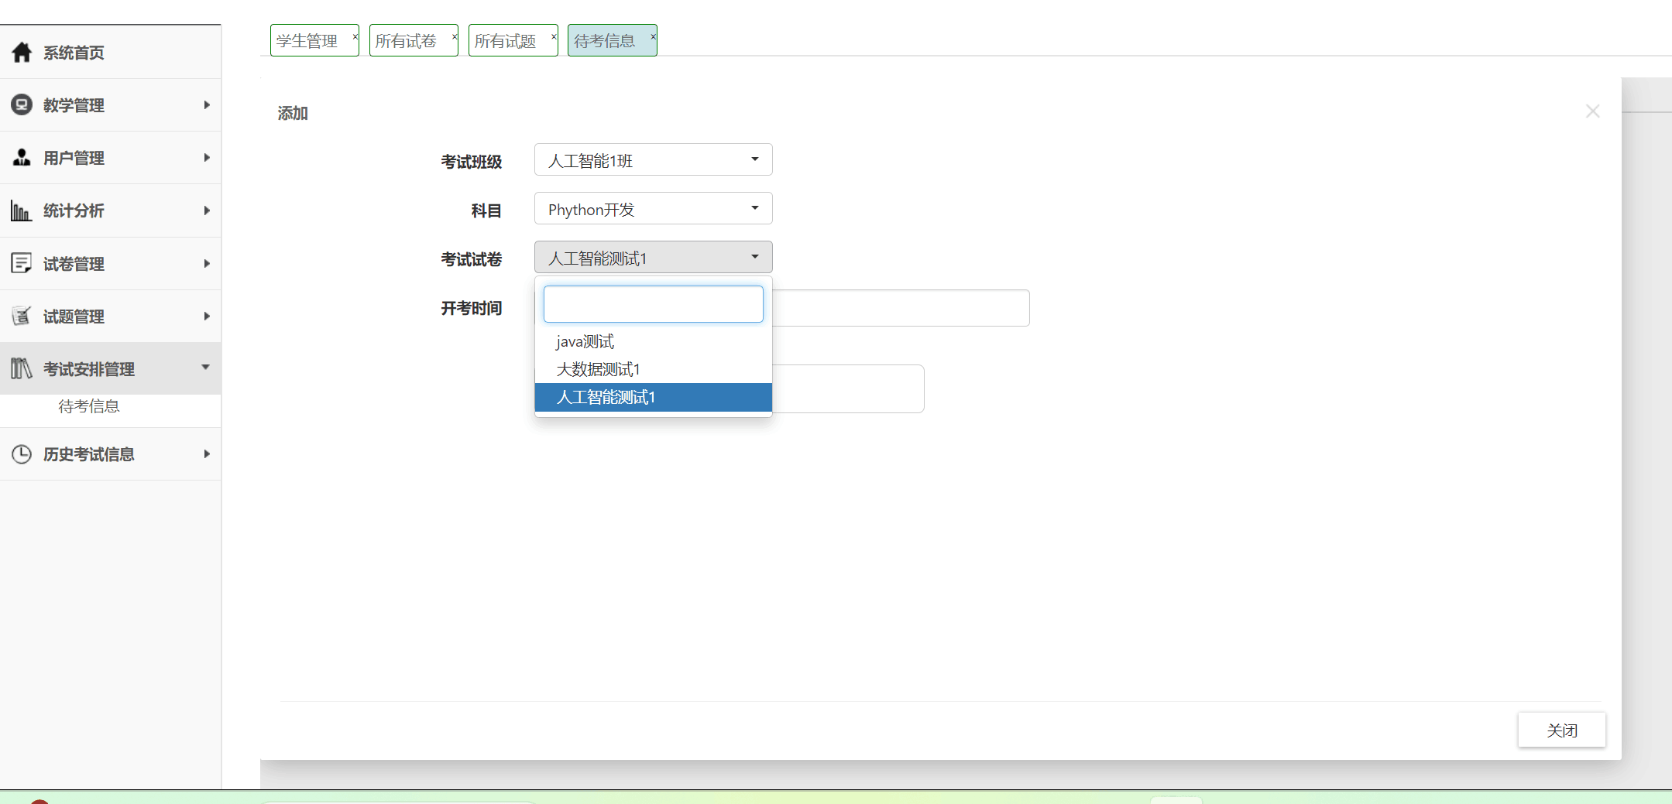Click the 试题管理 notepad icon

tap(22, 316)
